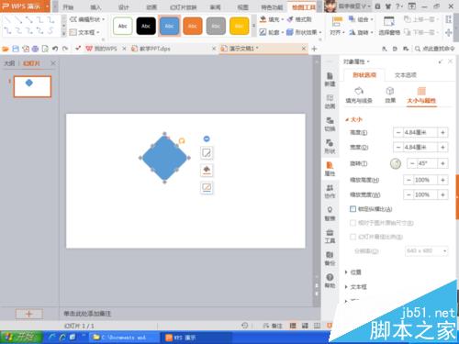This screenshot has height=344, width=459.
Task: Click the redo arrow in quick toolbar
Action: point(65,49)
